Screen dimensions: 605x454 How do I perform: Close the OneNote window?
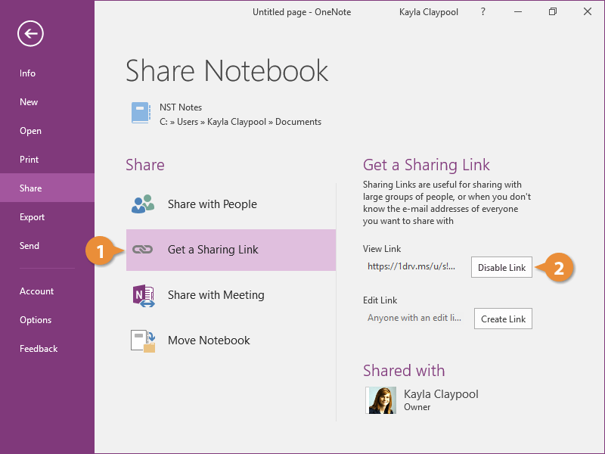point(588,11)
